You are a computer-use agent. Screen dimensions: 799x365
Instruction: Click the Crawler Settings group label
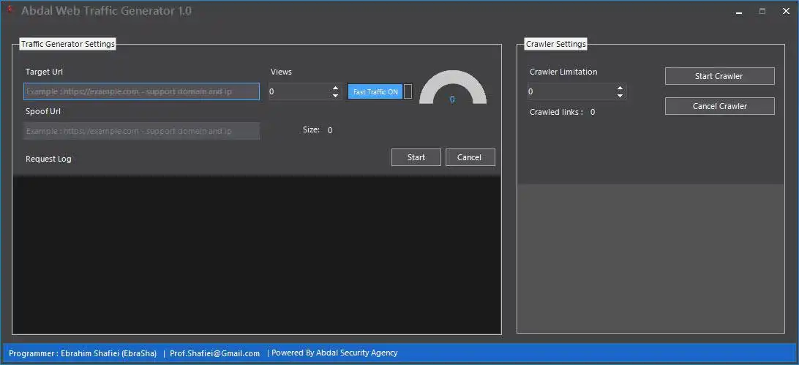[556, 44]
